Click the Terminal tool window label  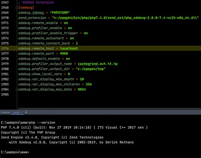6,112
